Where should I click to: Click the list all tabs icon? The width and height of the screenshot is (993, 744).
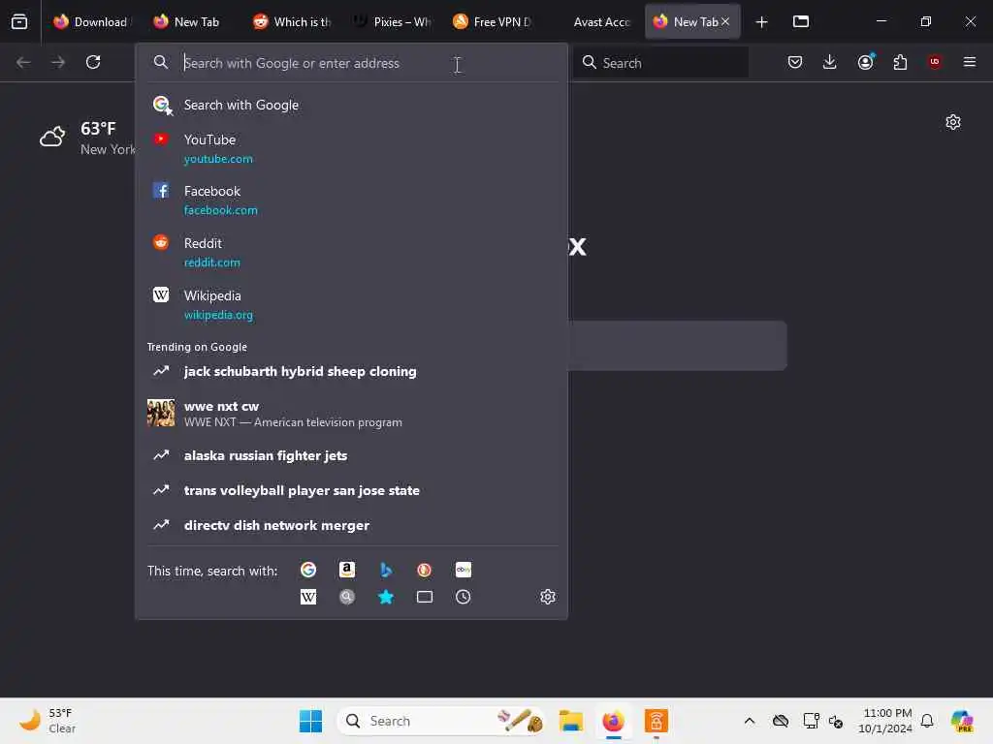click(x=800, y=21)
